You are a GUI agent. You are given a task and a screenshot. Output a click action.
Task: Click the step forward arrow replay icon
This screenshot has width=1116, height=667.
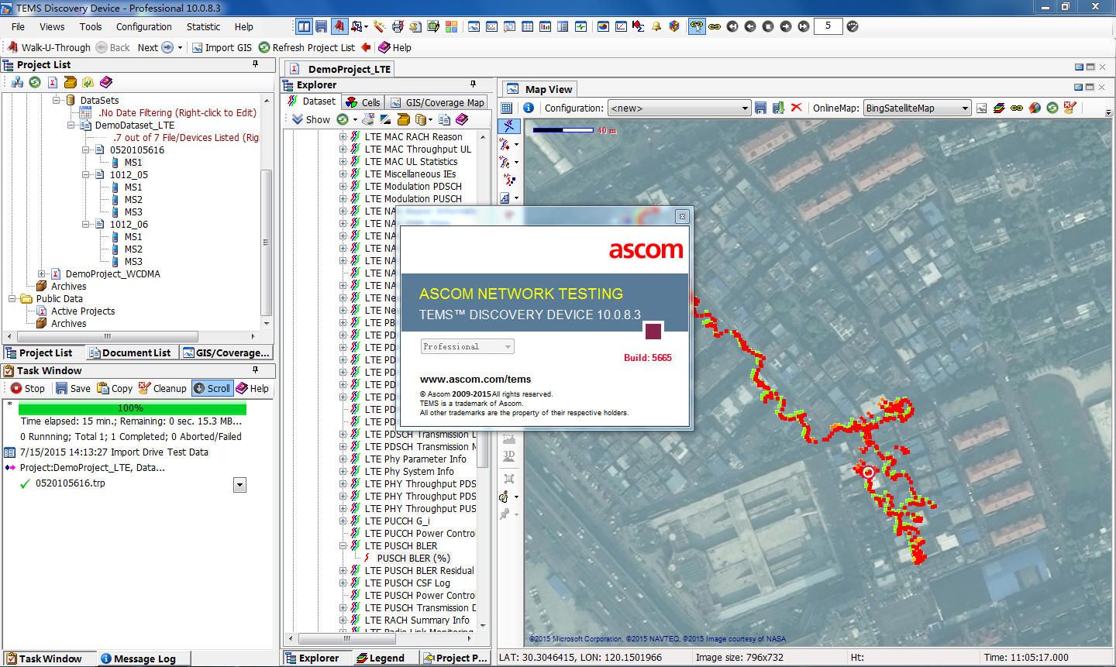point(786,26)
